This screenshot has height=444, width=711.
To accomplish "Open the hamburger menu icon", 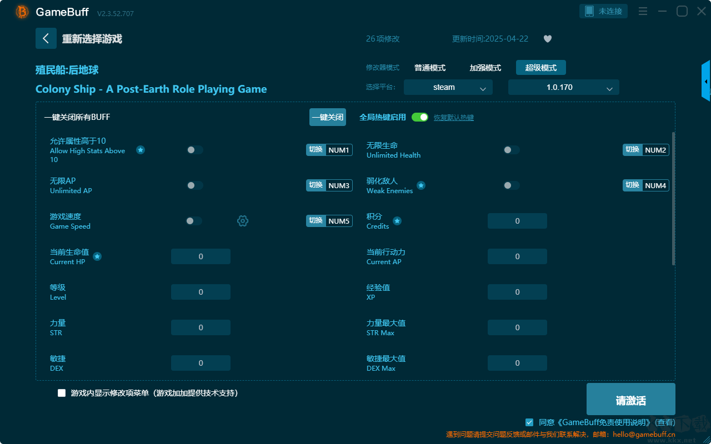I will [643, 11].
